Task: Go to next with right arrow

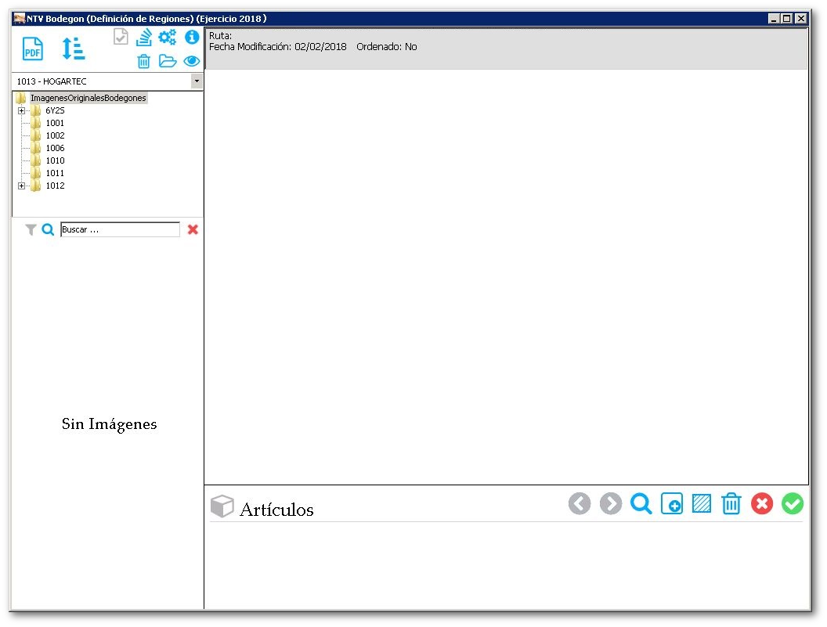Action: (x=611, y=503)
